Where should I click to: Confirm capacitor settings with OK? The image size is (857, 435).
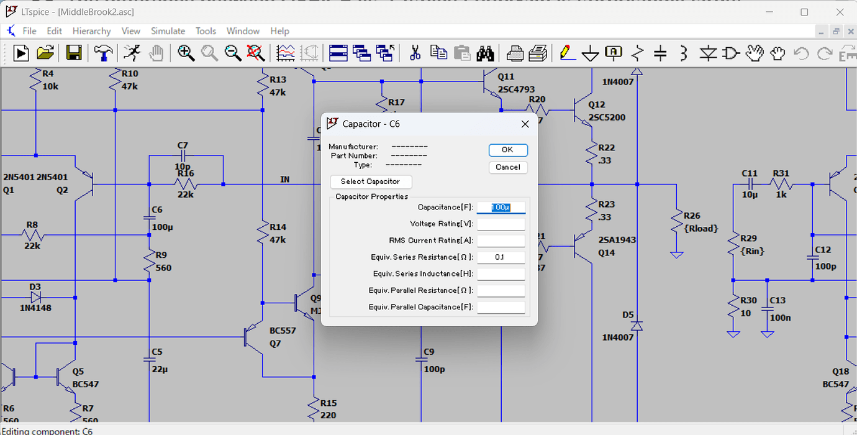click(507, 150)
